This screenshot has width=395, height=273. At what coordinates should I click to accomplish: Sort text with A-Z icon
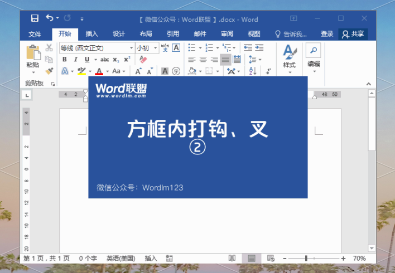coord(253,71)
